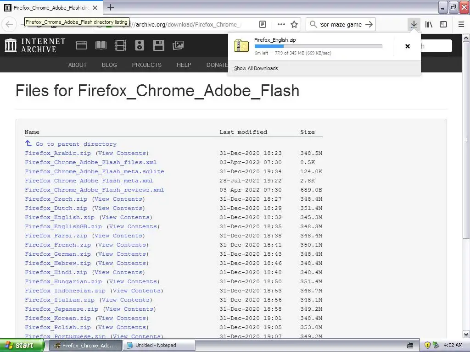View Contents of Firefox_Japanese.zip

pyautogui.click(x=129, y=309)
